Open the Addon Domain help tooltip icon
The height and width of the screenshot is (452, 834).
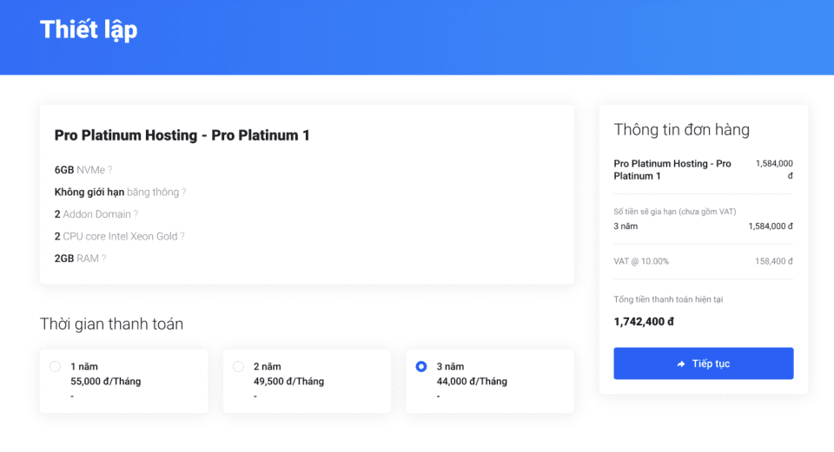[136, 214]
